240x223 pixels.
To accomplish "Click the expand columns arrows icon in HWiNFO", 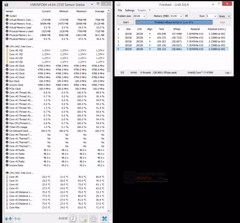I will click(x=8, y=219).
